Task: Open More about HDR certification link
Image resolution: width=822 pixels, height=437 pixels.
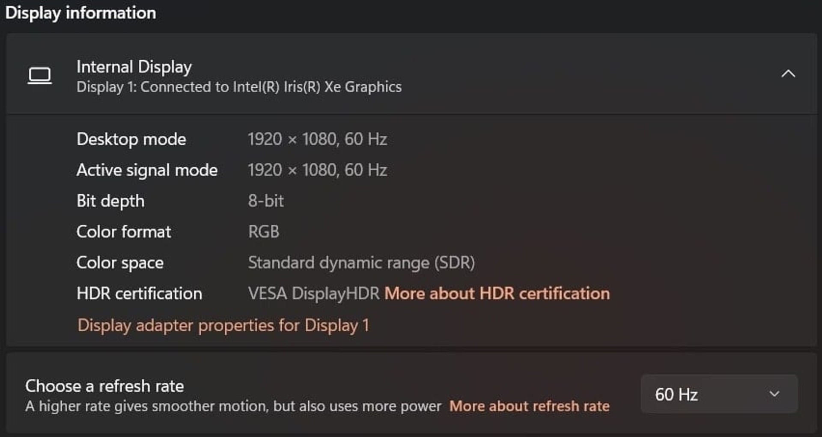Action: [x=497, y=294]
